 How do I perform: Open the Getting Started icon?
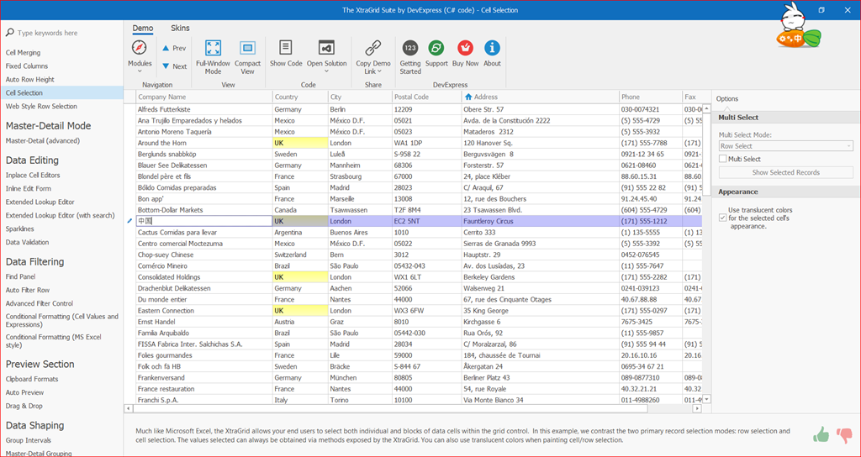[410, 48]
